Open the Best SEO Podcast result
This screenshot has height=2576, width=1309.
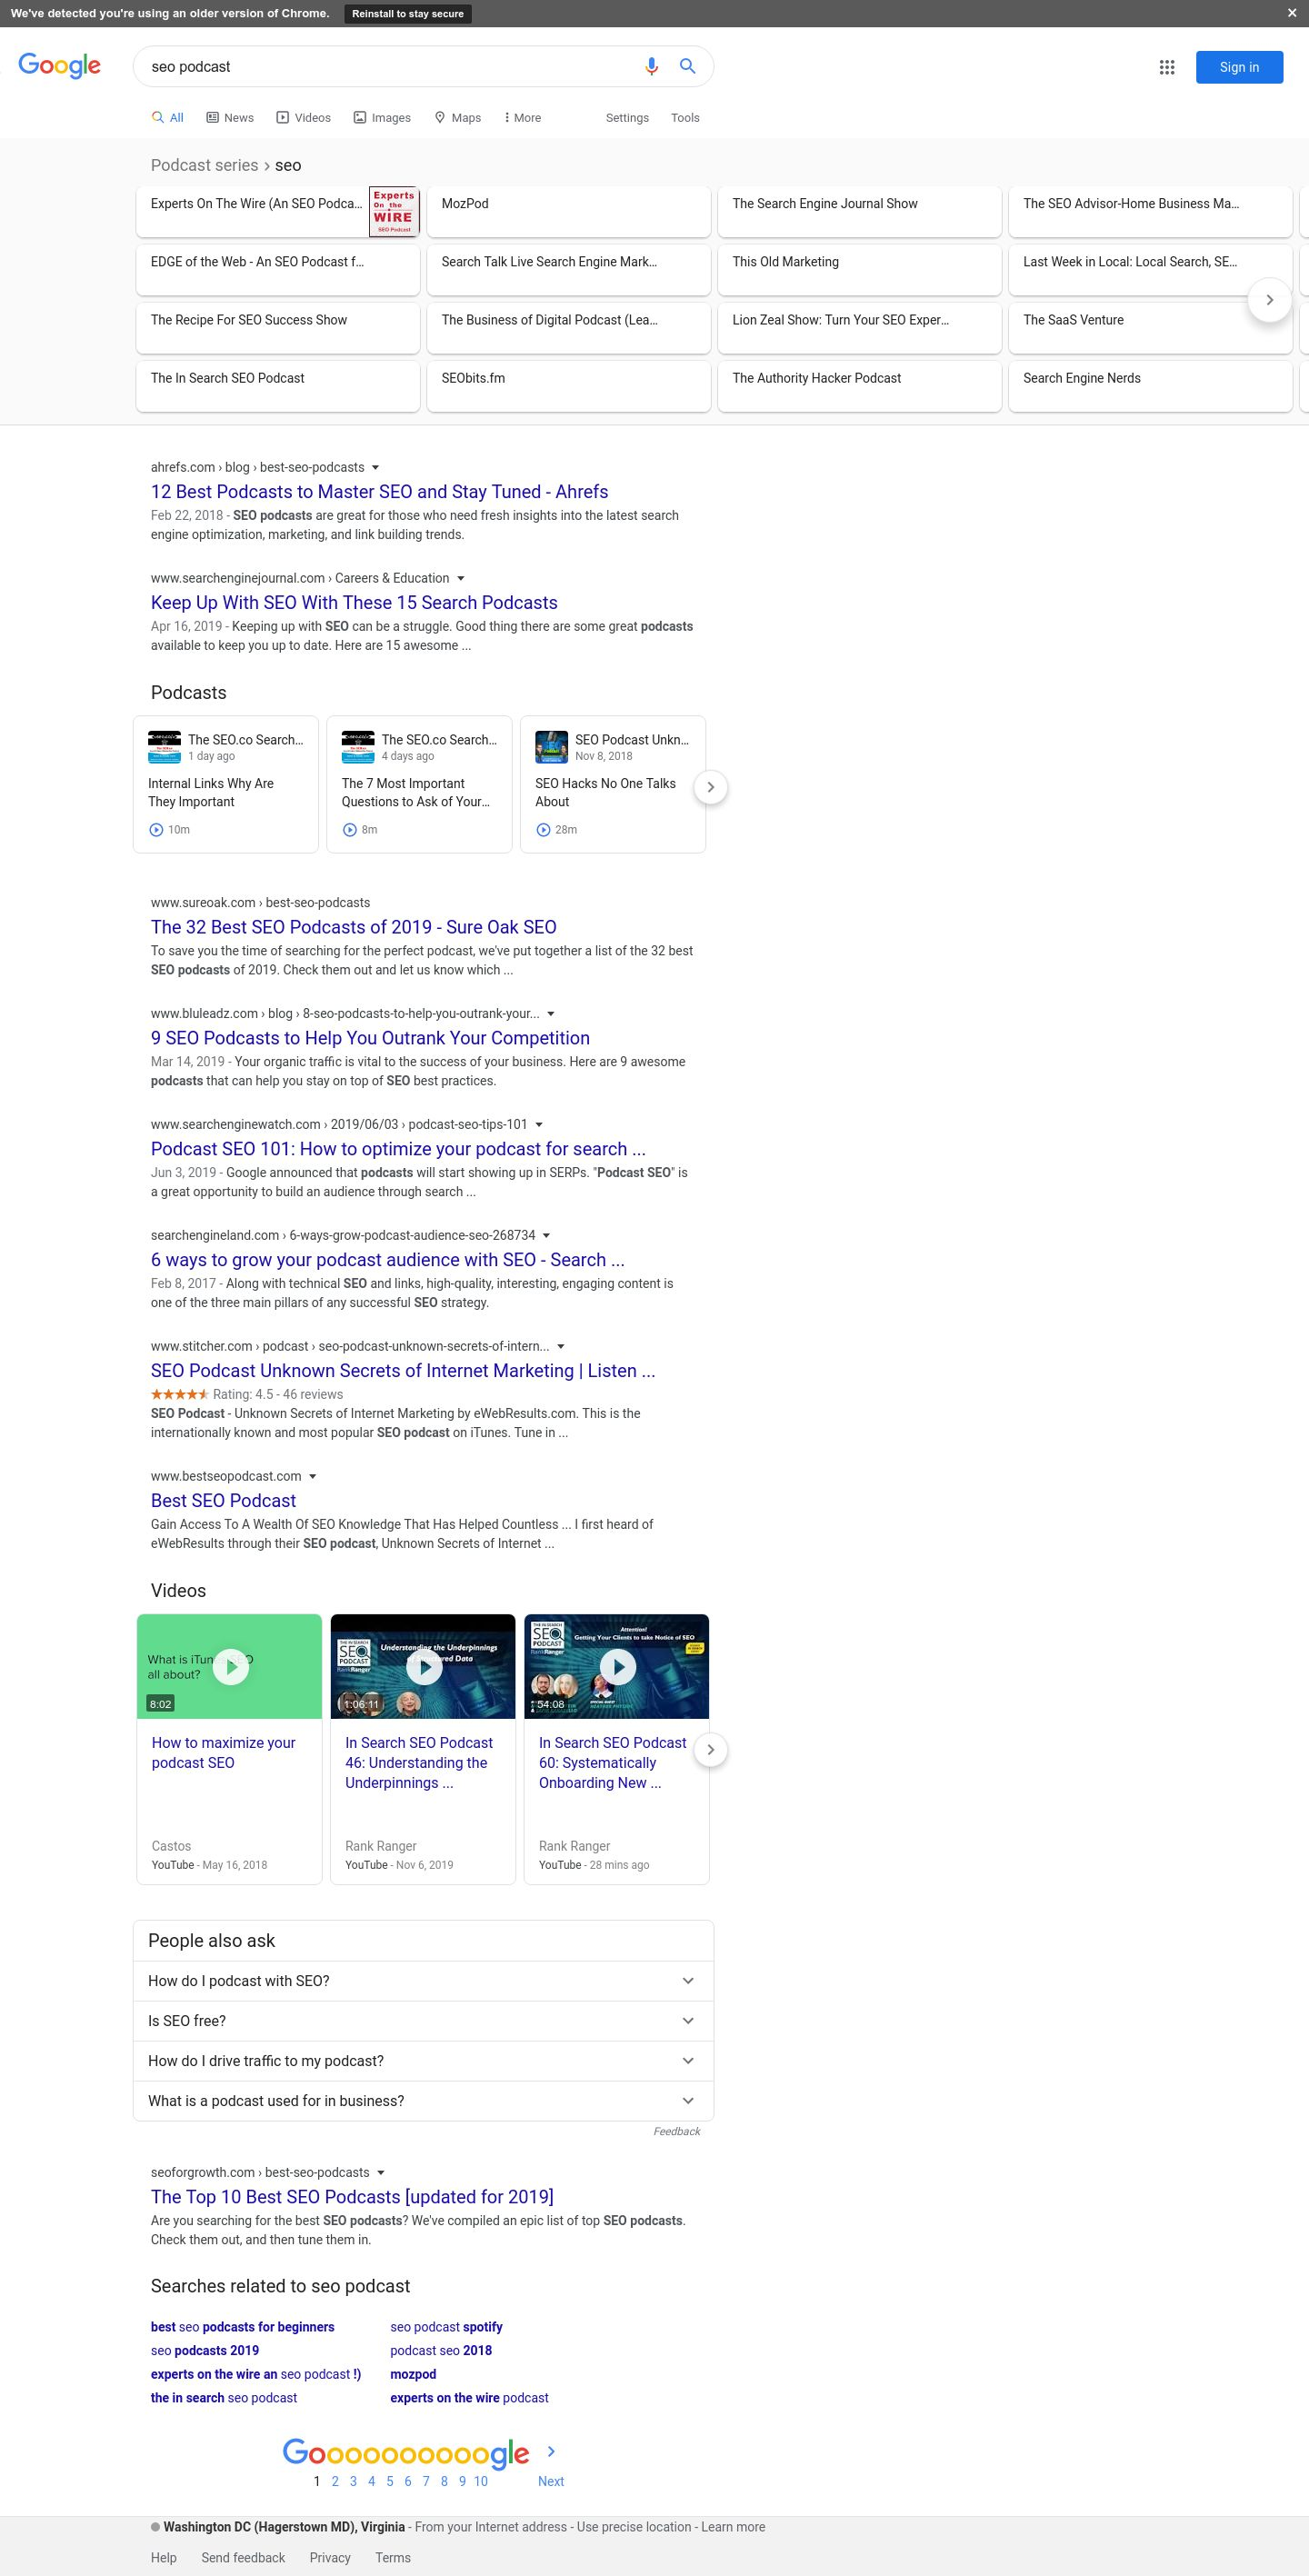(223, 1501)
